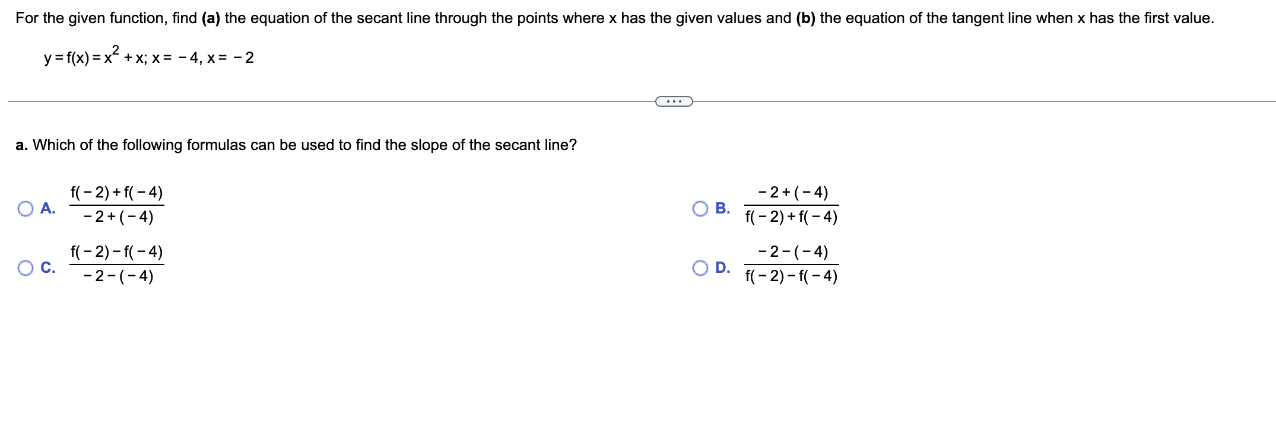1276x427 pixels.
Task: Click the fraction −2−(−4) over f(−2)−f(−4)
Action: coord(792,264)
